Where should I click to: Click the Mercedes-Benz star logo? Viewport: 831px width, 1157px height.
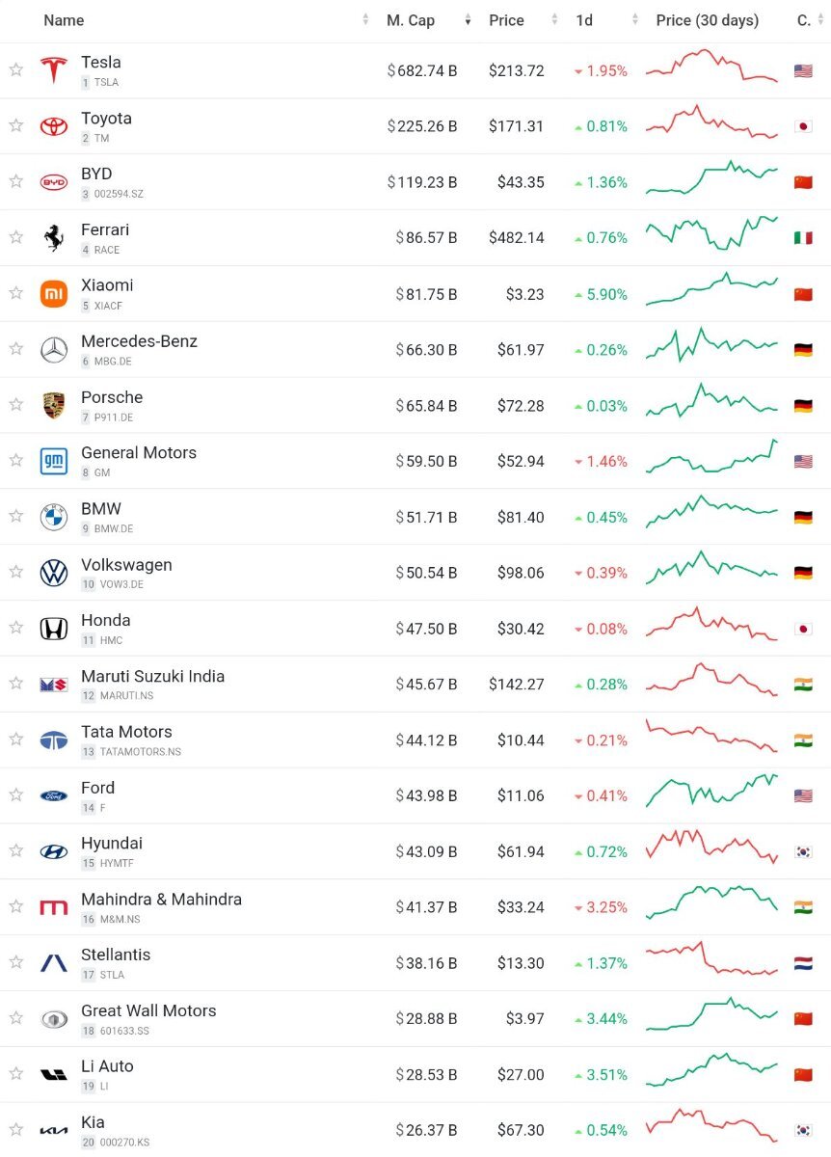(53, 349)
